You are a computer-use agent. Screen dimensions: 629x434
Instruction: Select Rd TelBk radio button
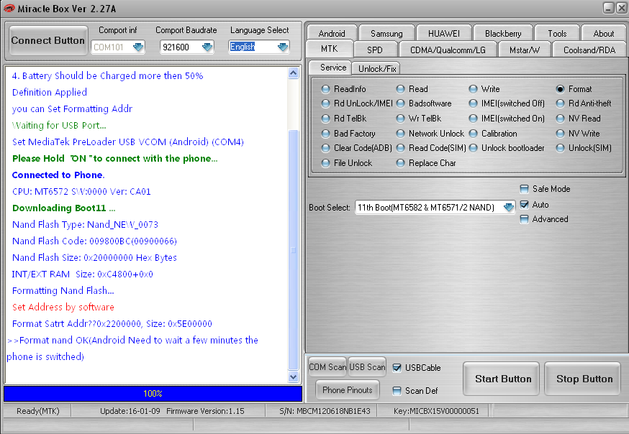344,119
